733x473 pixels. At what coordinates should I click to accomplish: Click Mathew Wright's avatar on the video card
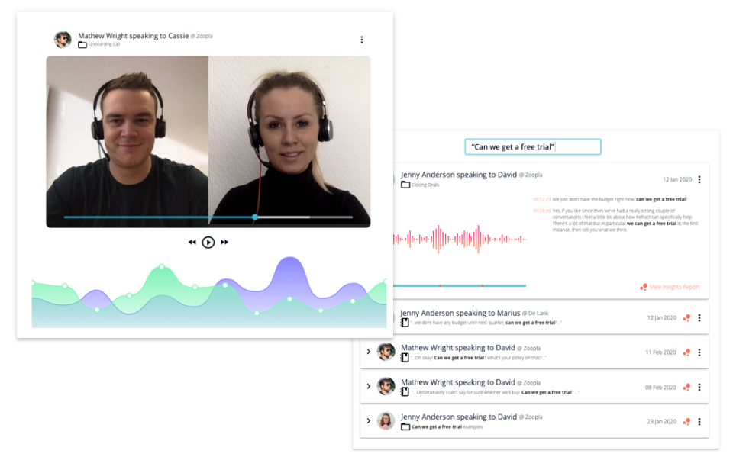pyautogui.click(x=62, y=40)
